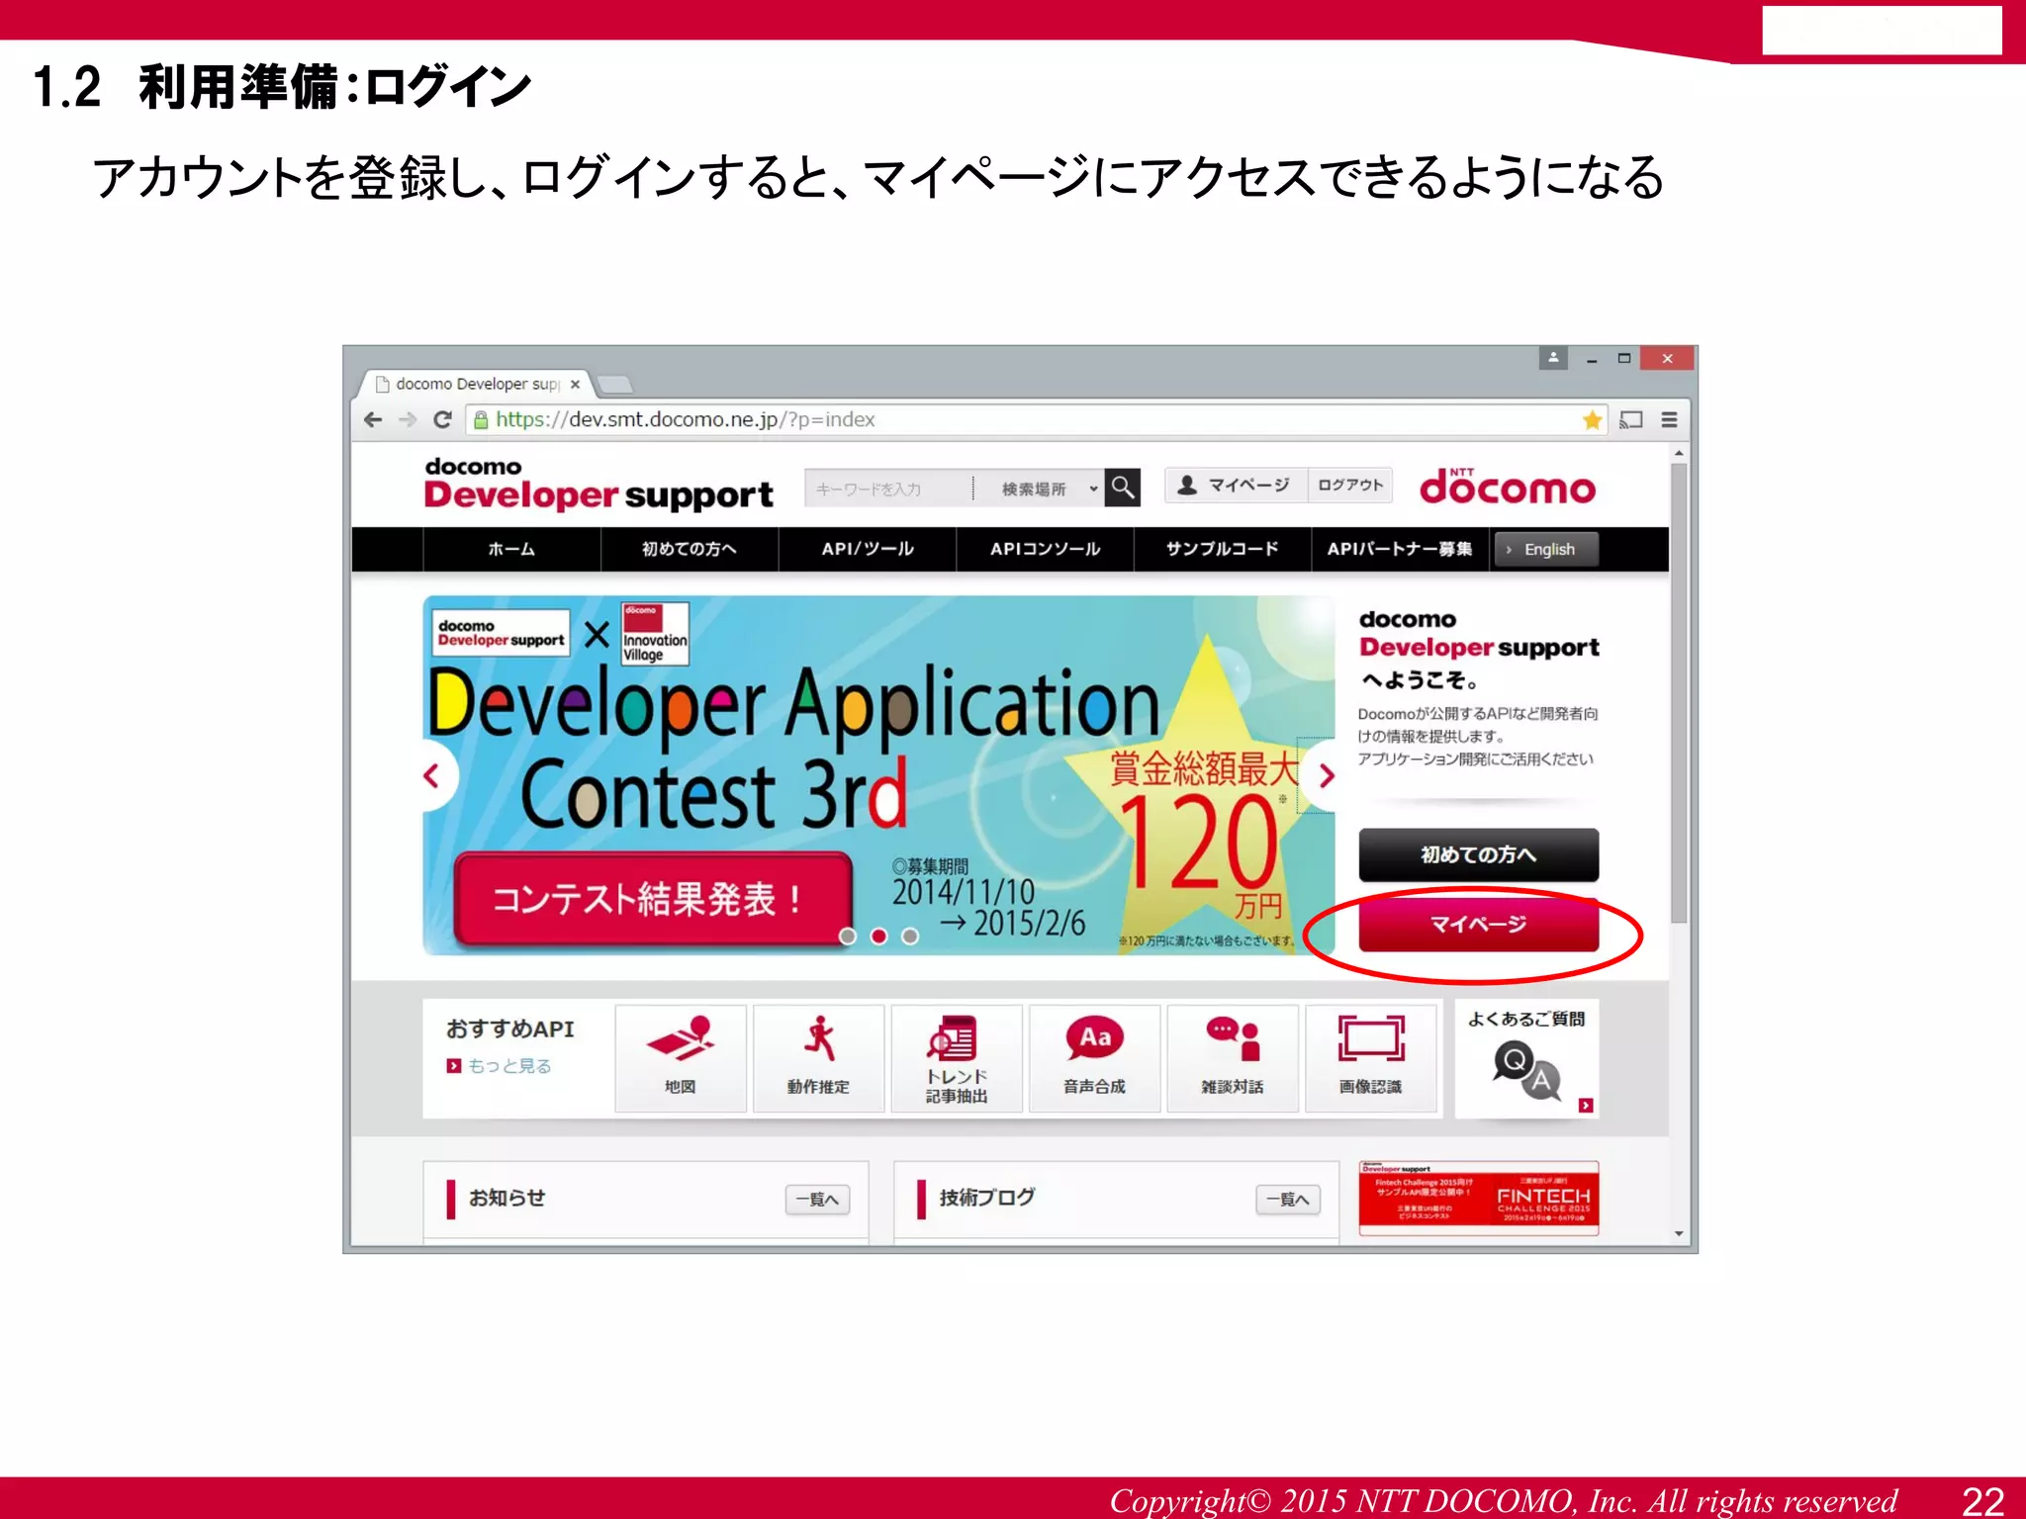Select the third carousel dot
Image resolution: width=2026 pixels, height=1519 pixels.
click(x=910, y=936)
